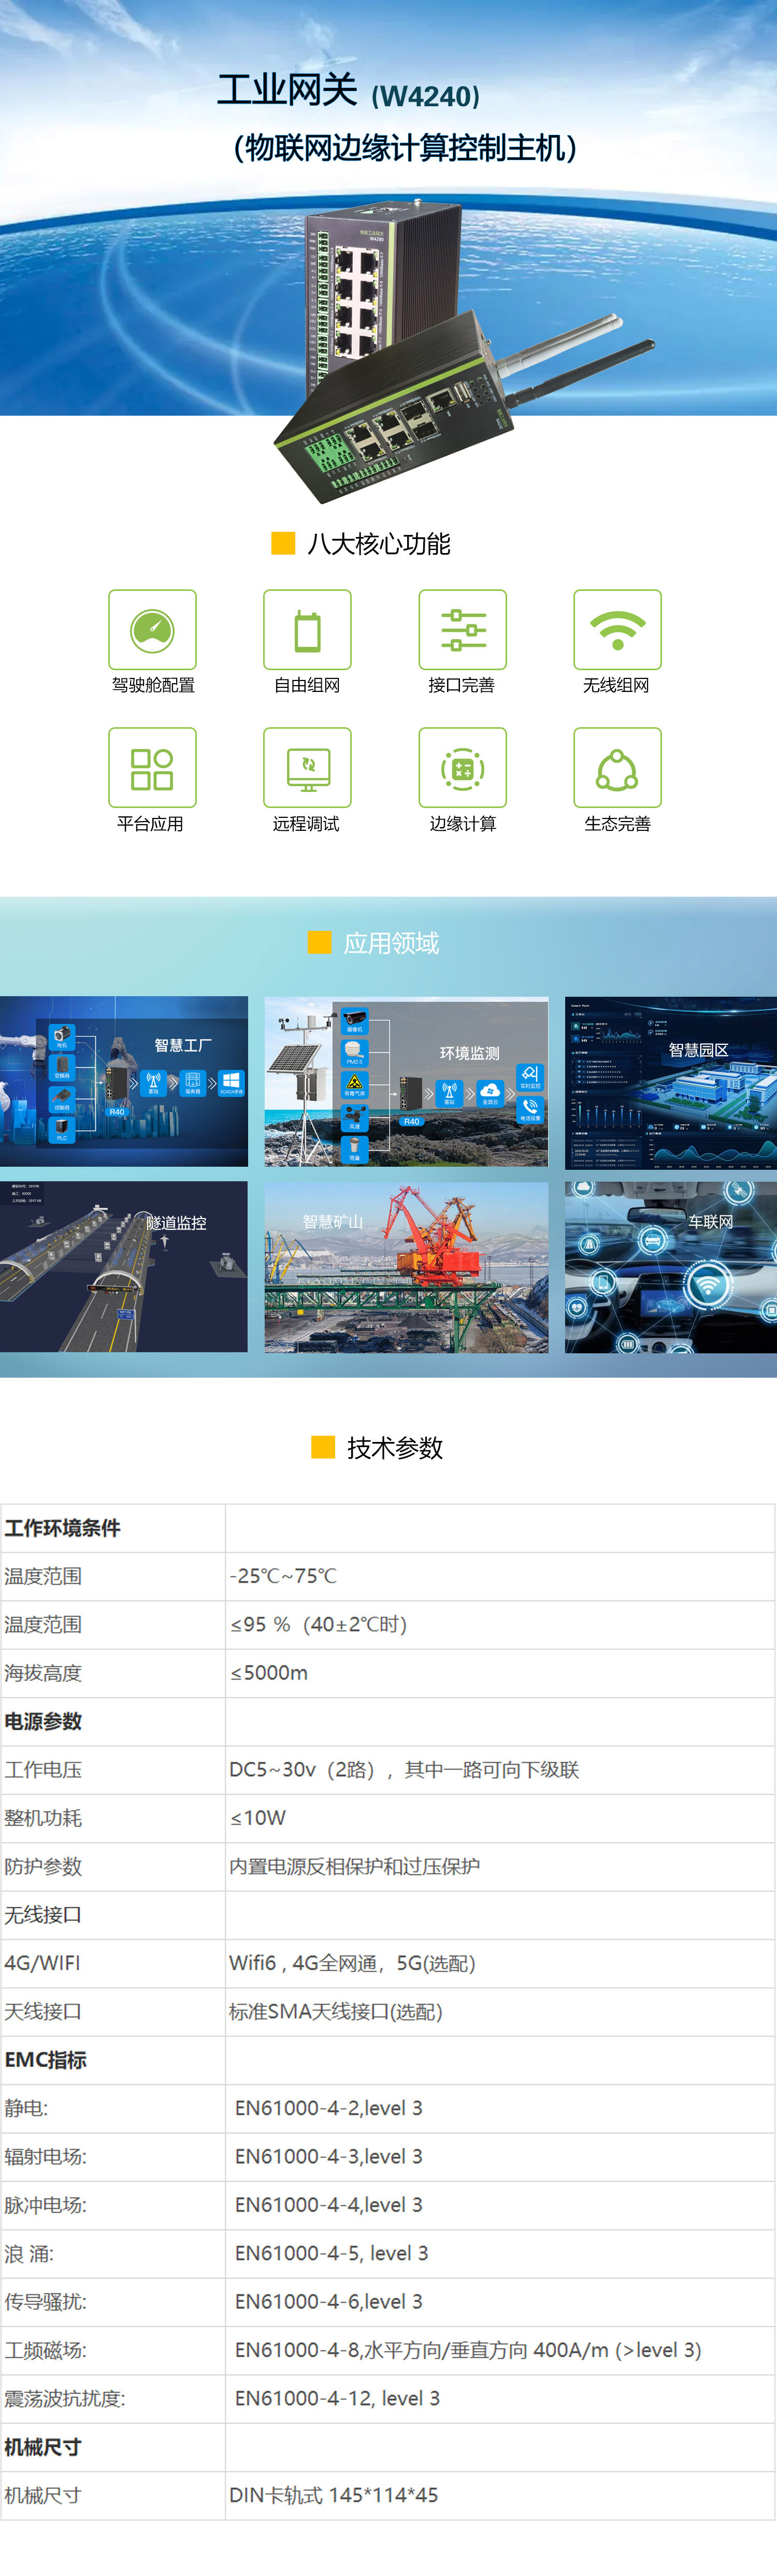Click the EN61000-4-4,level 3 cell
Viewport: 777px width, 2576px height.
point(500,2205)
